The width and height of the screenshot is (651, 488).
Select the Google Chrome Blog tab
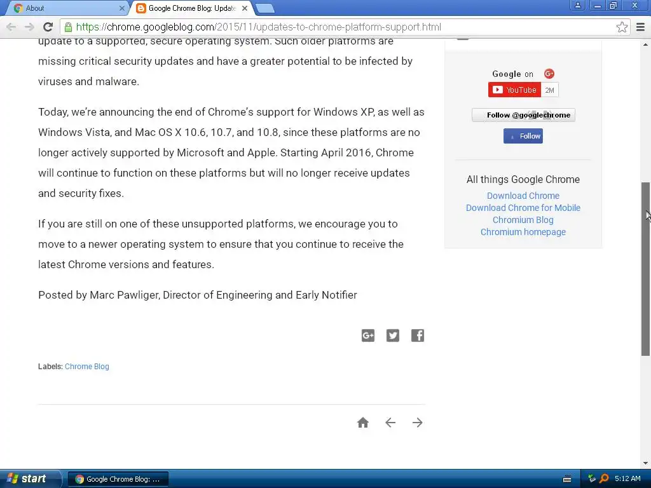click(192, 8)
